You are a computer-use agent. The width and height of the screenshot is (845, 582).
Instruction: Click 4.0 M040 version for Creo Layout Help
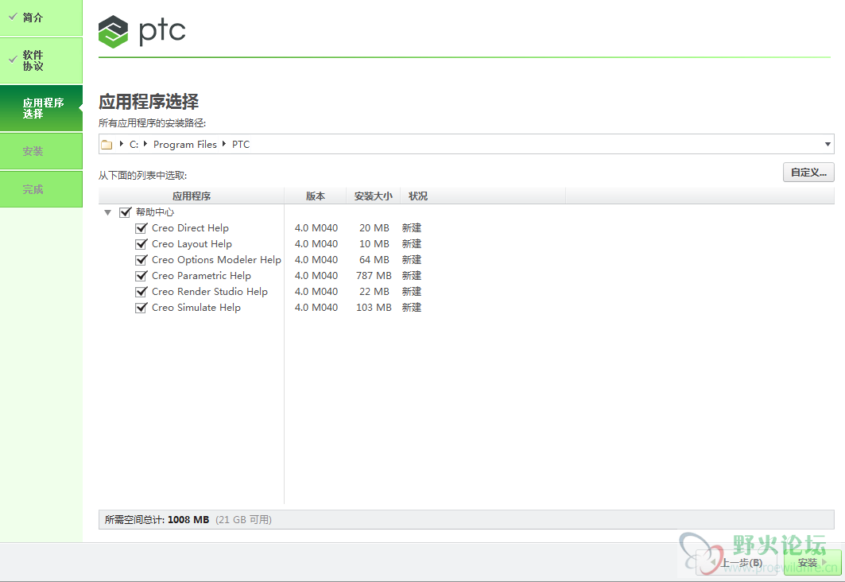316,244
